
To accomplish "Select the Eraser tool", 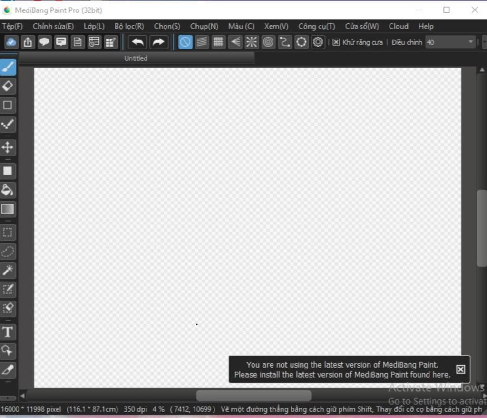I will click(8, 87).
